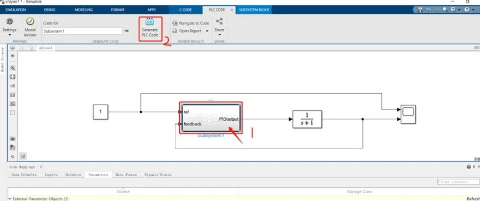Viewport: 480px width, 201px height.
Task: Toggle the Hide/Show Explorer Bar icon
Action: 13,55
